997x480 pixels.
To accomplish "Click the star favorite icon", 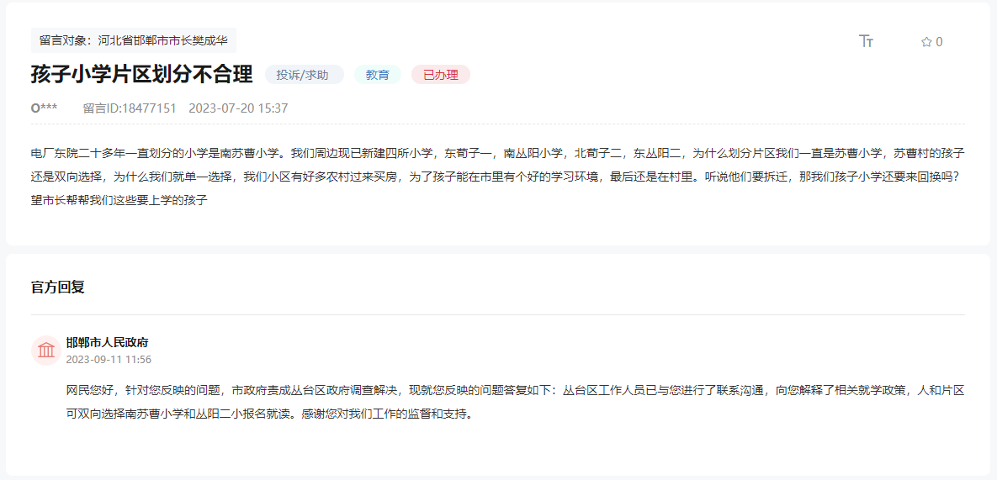I will [x=926, y=42].
